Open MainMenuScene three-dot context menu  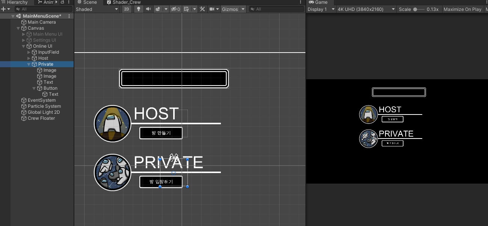[69, 16]
